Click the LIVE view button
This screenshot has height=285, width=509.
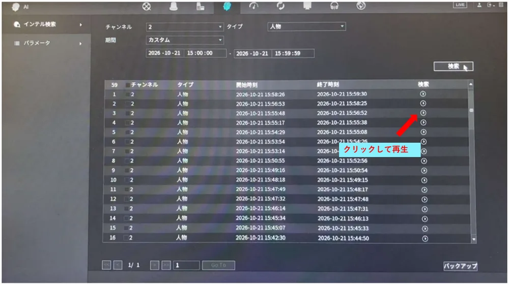(x=460, y=5)
